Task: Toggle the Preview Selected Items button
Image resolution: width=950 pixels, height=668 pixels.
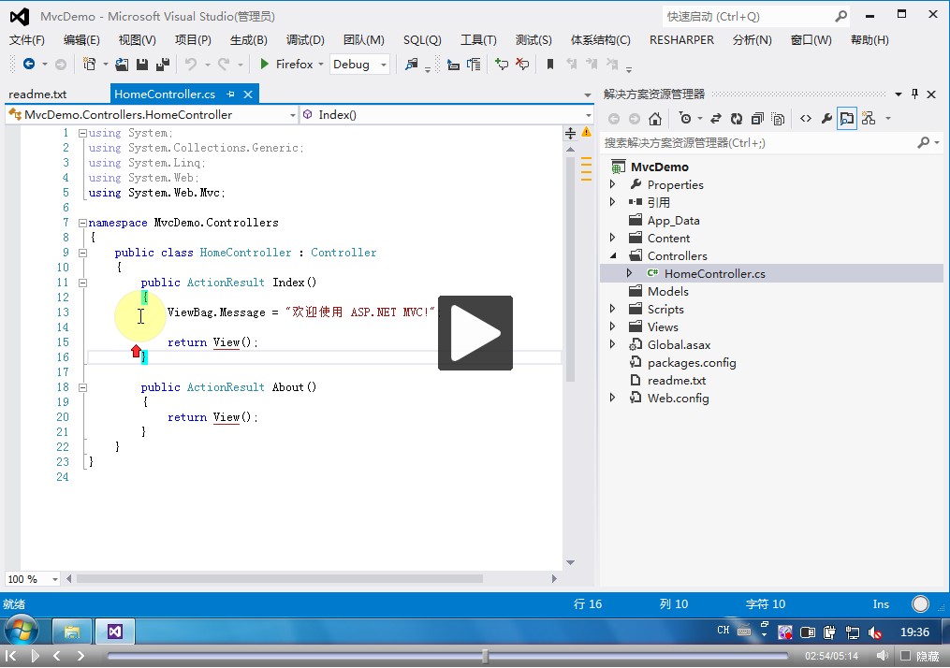Action: click(847, 119)
